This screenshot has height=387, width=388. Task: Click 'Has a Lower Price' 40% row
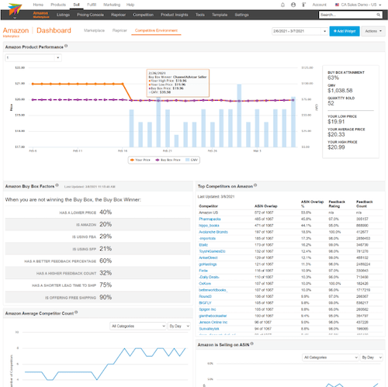pyautogui.click(x=98, y=213)
